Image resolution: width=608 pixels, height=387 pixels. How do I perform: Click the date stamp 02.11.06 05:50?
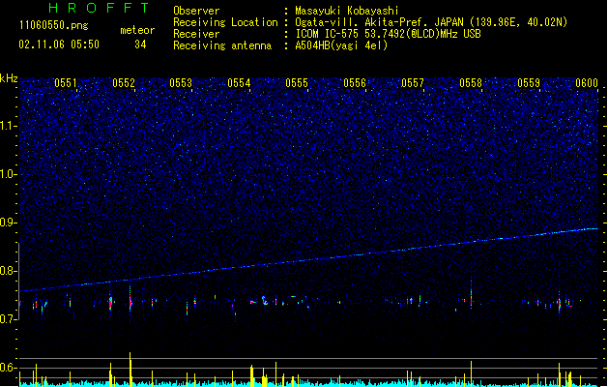click(x=59, y=45)
